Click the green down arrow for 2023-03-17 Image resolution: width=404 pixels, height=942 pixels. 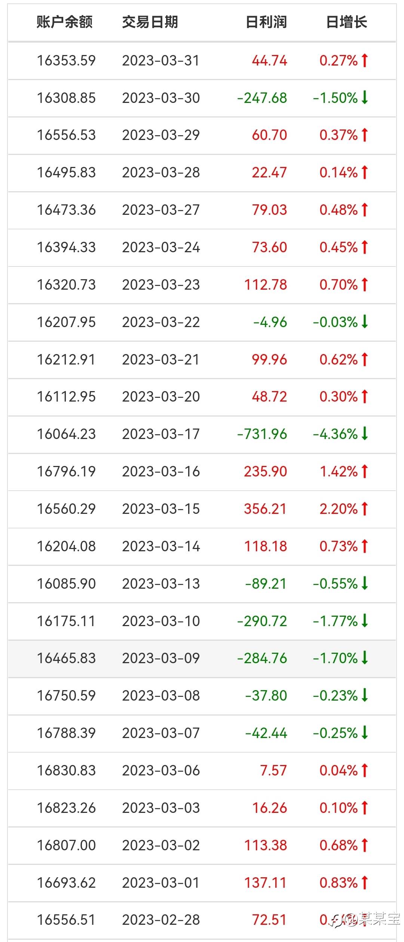click(x=365, y=434)
